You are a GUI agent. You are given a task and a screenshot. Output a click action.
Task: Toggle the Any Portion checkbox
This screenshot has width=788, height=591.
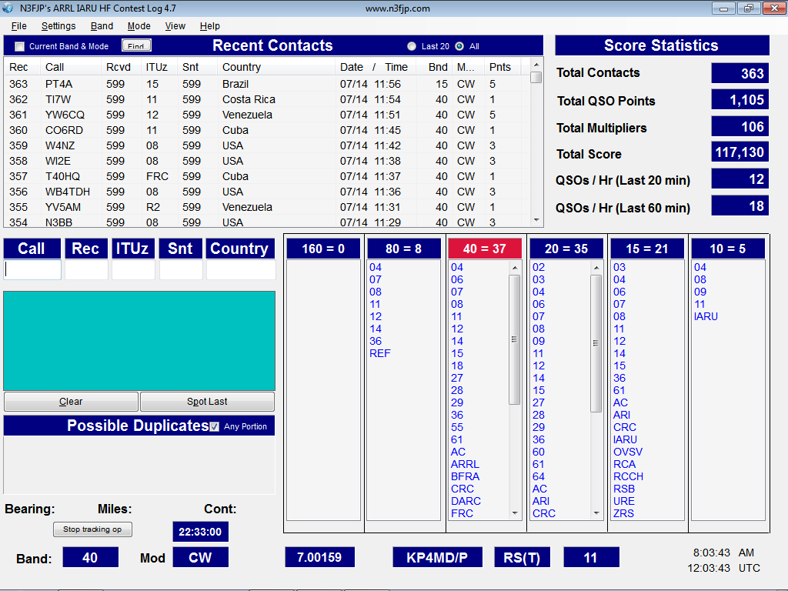tap(215, 426)
